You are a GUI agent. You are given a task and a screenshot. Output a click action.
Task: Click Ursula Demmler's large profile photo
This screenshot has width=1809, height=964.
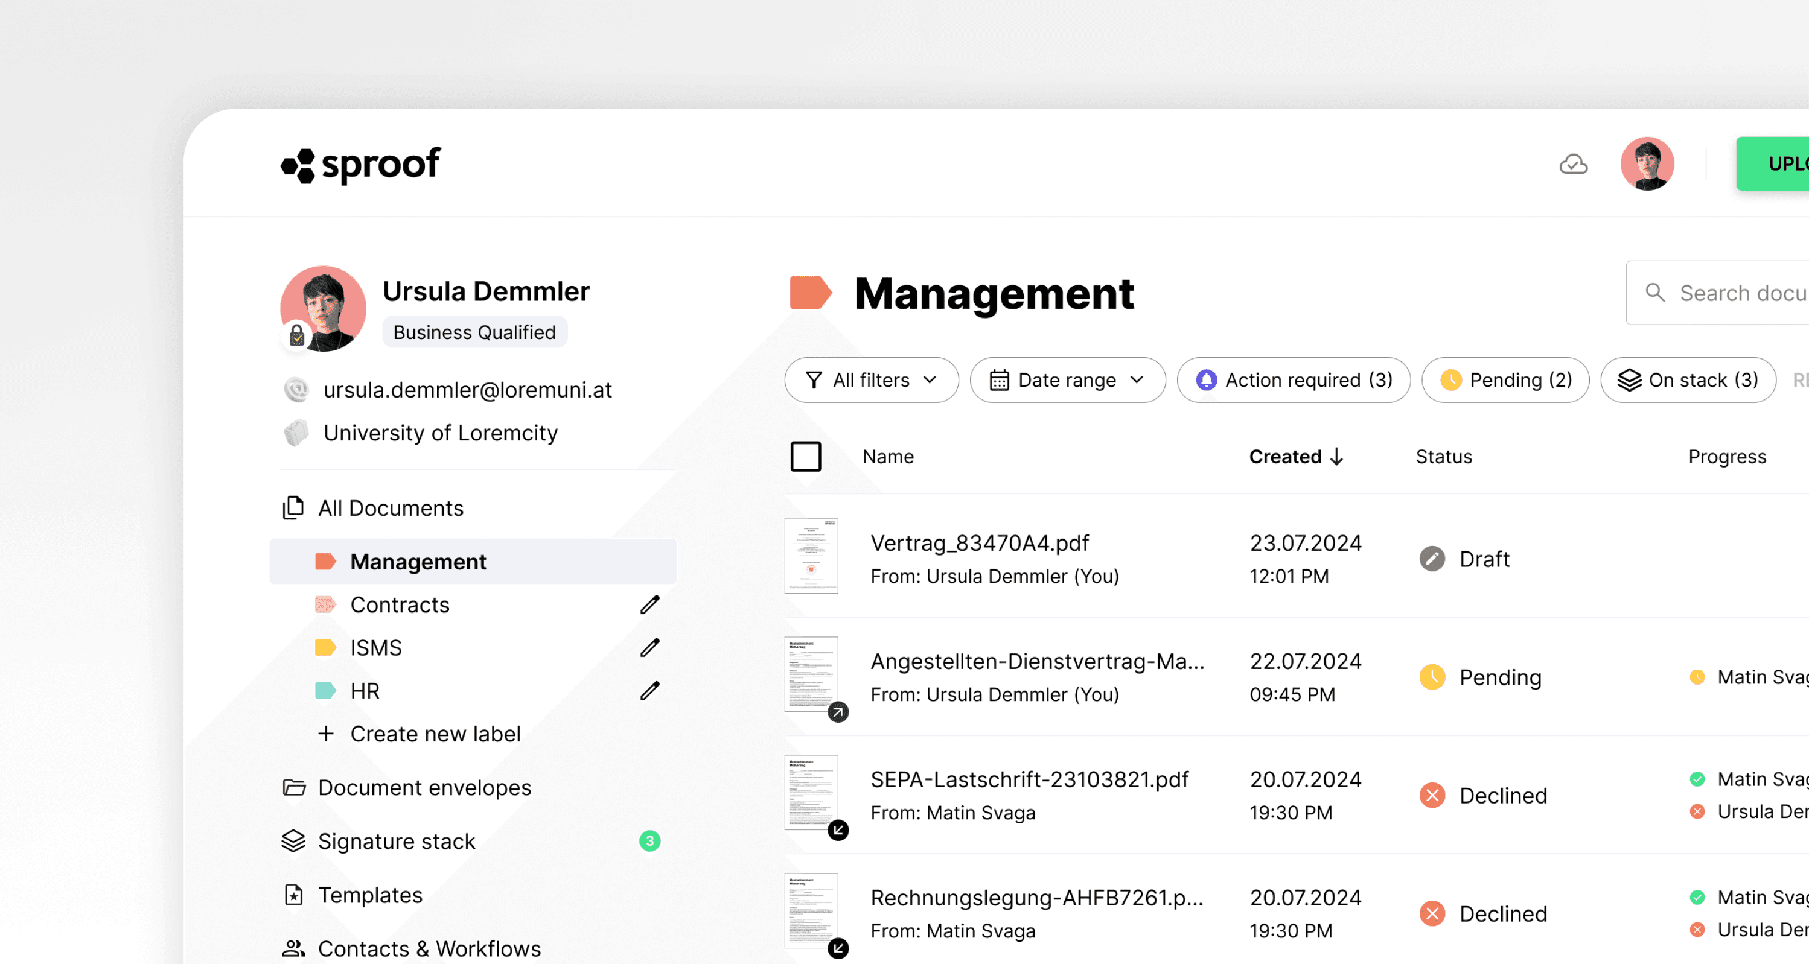click(x=323, y=308)
